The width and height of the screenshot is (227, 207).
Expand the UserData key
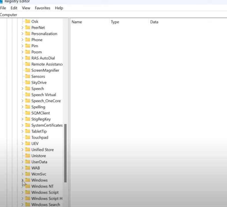(22, 162)
